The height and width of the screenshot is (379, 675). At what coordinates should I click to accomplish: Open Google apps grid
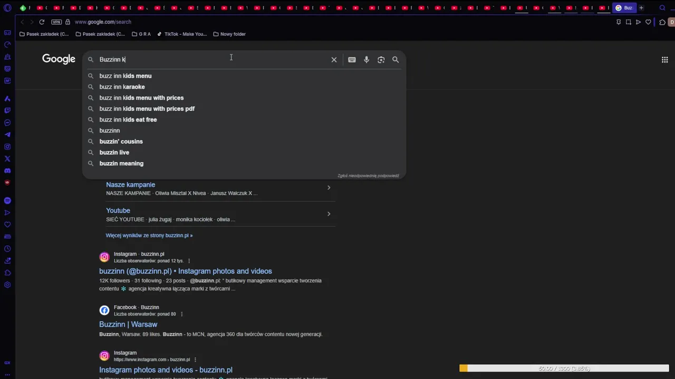[665, 59]
